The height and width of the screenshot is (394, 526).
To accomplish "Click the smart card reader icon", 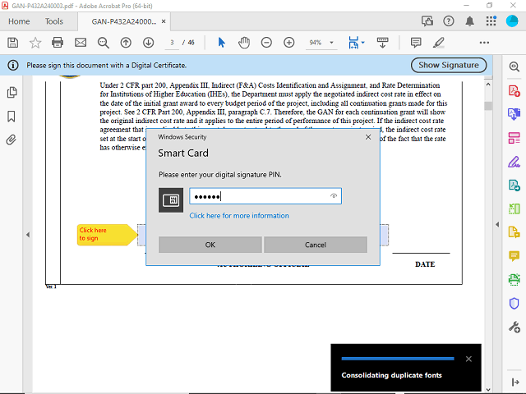I will (171, 200).
